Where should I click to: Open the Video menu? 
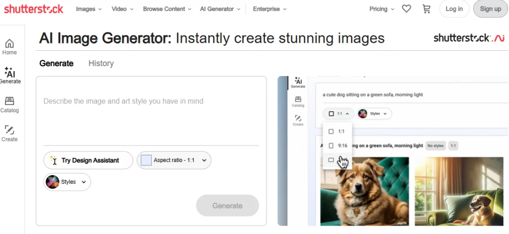click(x=123, y=9)
